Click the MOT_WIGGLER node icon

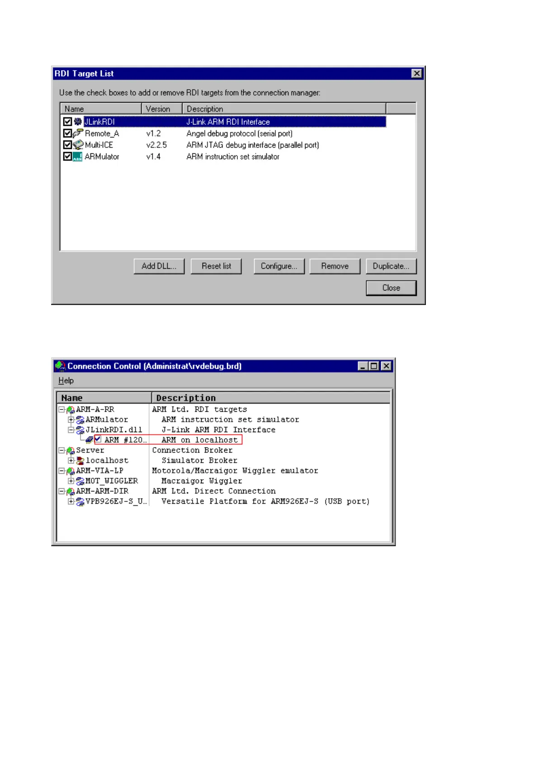(x=80, y=481)
